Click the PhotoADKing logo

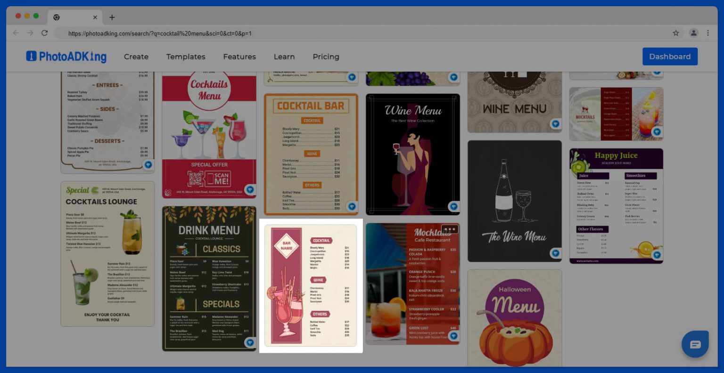click(x=66, y=57)
